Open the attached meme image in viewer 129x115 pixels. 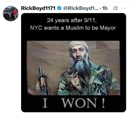click(74, 62)
